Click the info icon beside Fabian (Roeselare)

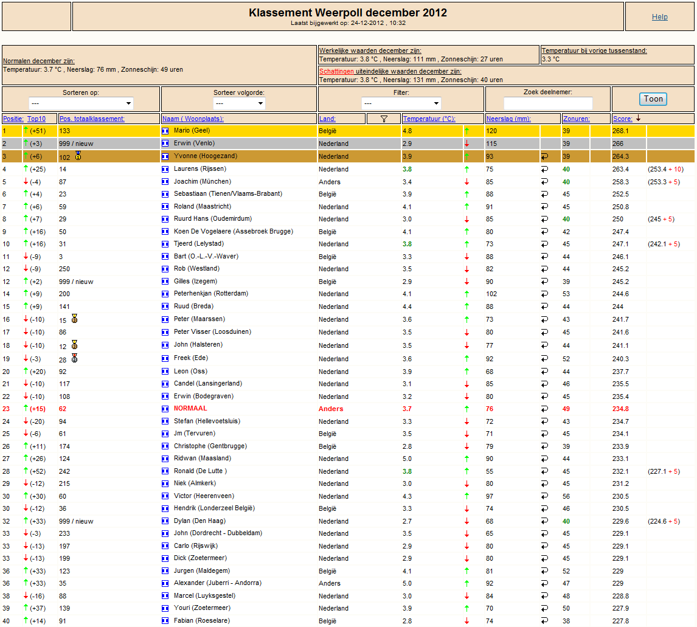click(x=165, y=621)
